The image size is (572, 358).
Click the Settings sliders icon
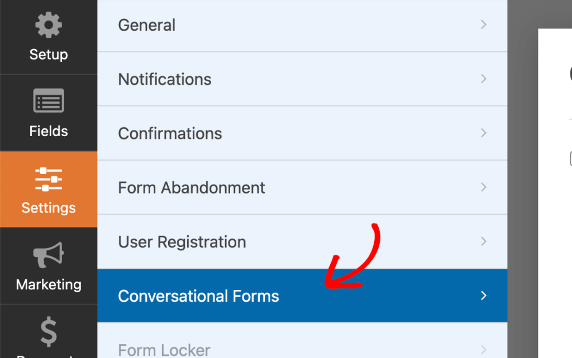[49, 178]
